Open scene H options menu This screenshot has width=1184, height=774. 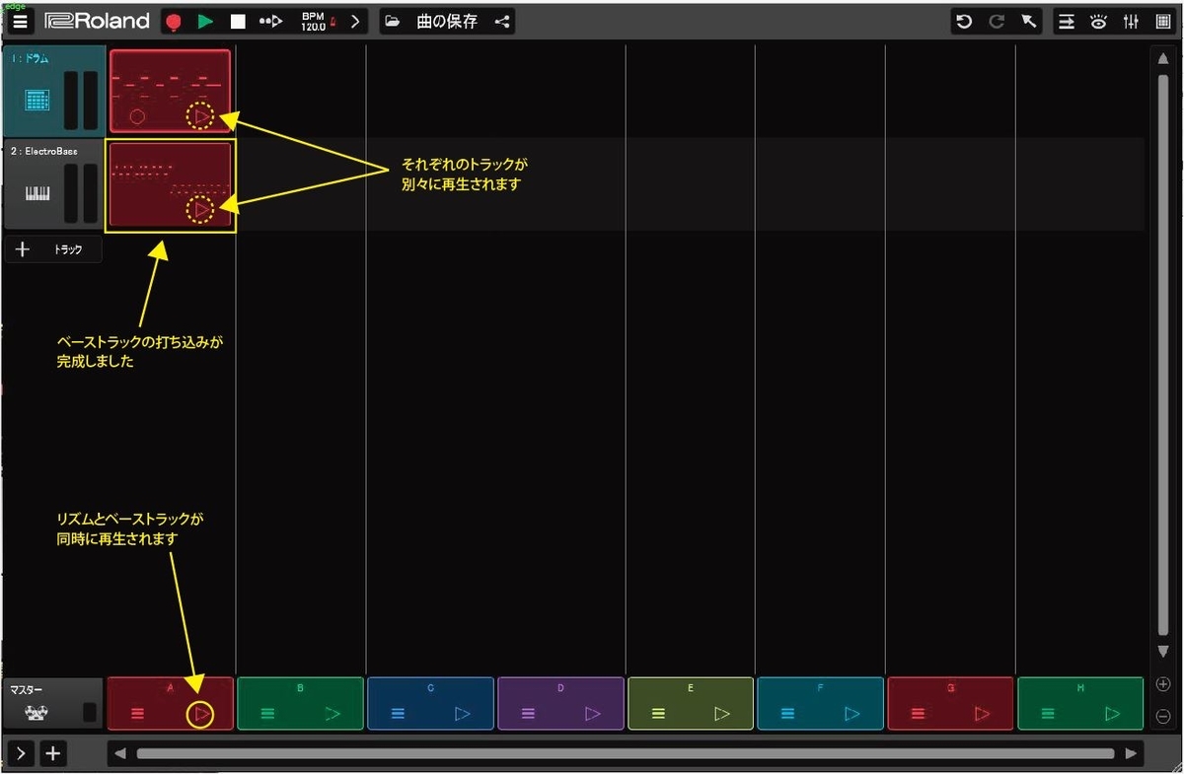pos(1049,713)
